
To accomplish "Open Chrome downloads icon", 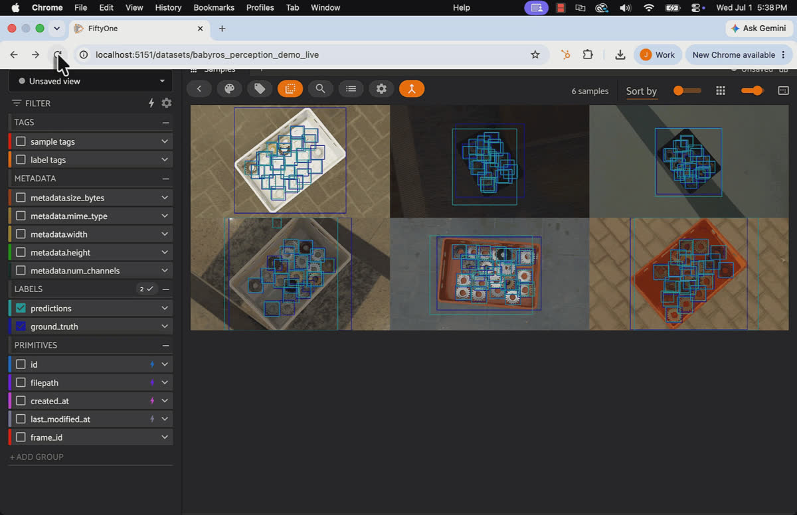I will (x=620, y=55).
